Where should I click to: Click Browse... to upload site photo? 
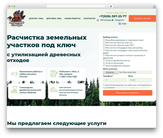tap(111, 72)
